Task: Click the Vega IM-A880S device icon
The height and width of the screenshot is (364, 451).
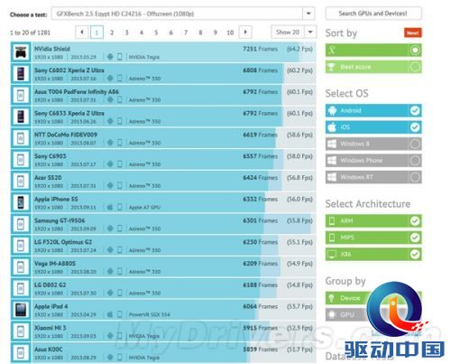Action: (21, 267)
